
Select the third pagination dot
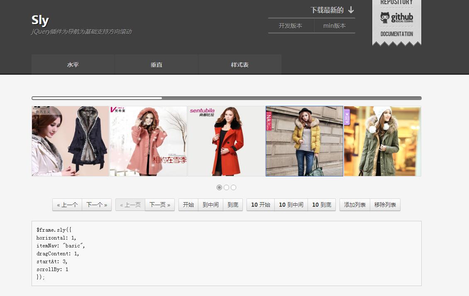pyautogui.click(x=233, y=188)
